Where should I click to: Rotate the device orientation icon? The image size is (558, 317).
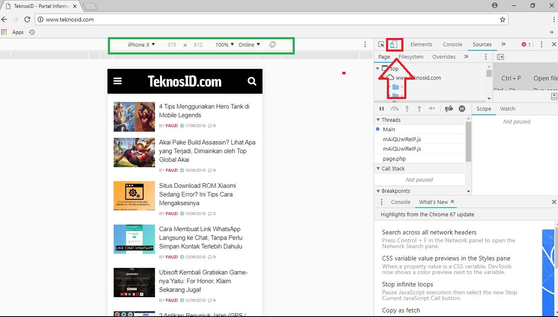click(273, 45)
